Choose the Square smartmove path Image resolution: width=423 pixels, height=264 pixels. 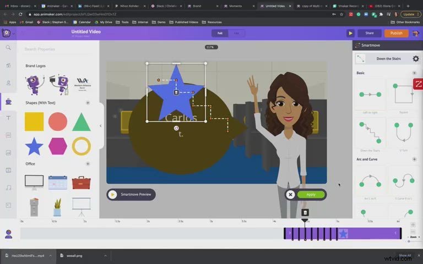404,95
